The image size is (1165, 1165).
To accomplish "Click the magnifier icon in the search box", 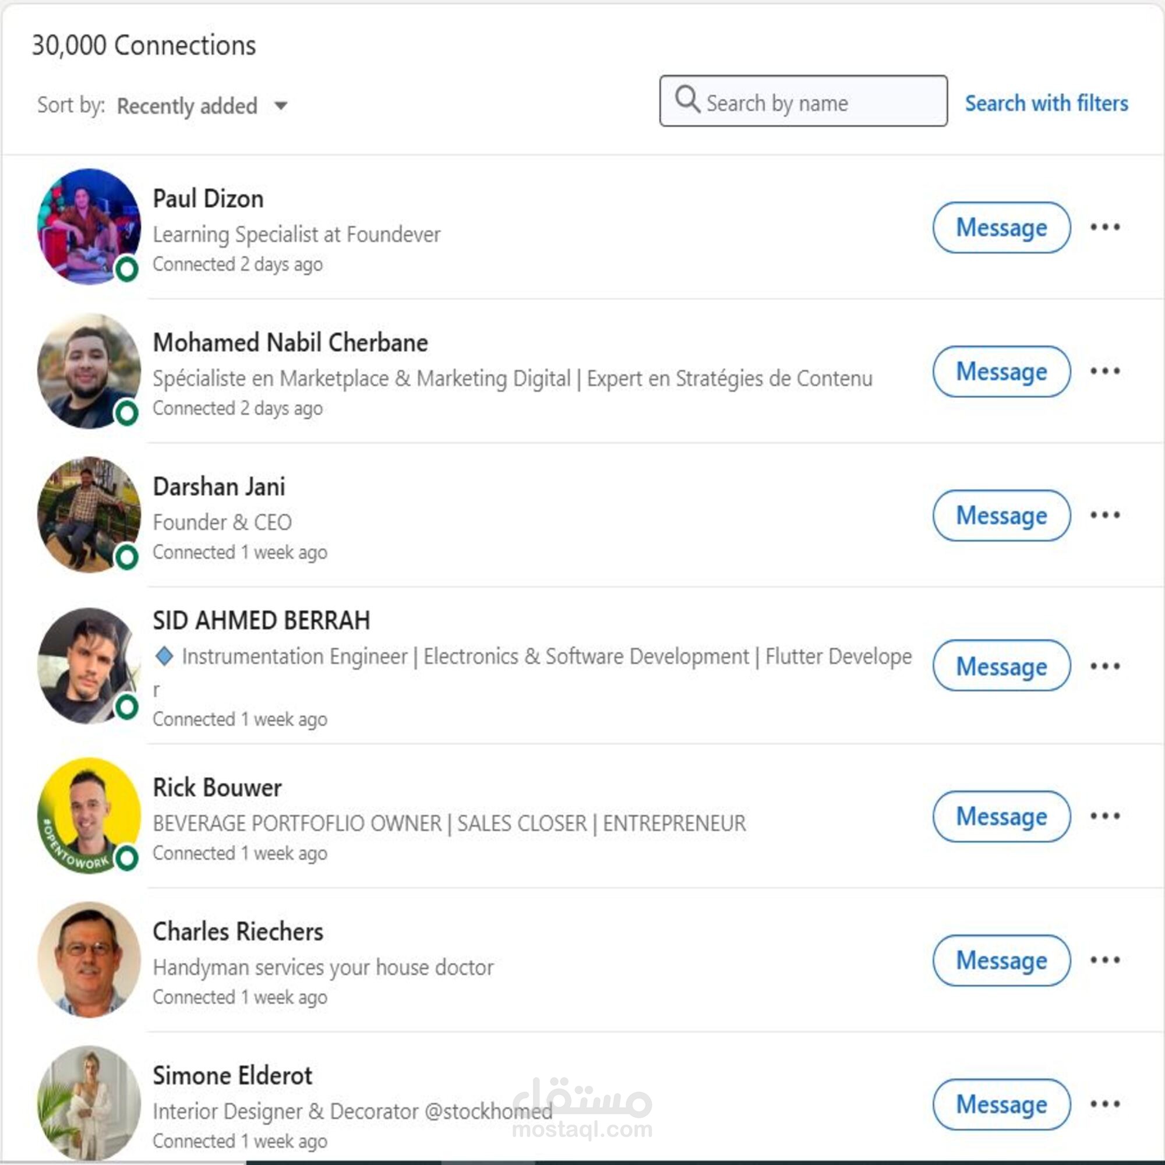I will pyautogui.click(x=687, y=101).
